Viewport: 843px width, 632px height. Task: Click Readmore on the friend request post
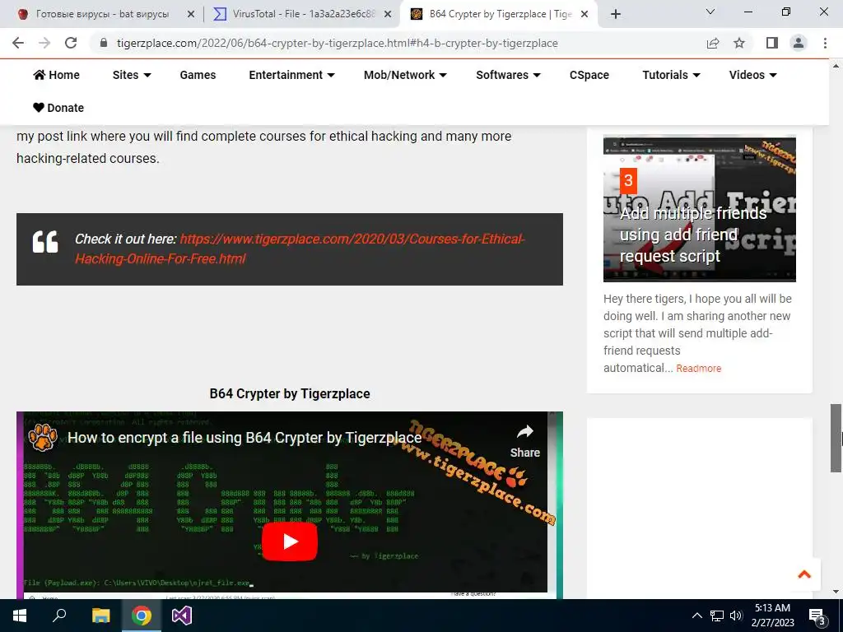point(698,369)
